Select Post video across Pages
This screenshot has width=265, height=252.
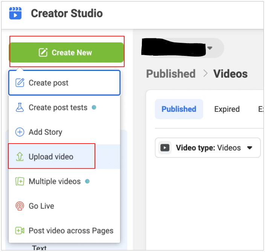pos(64,231)
